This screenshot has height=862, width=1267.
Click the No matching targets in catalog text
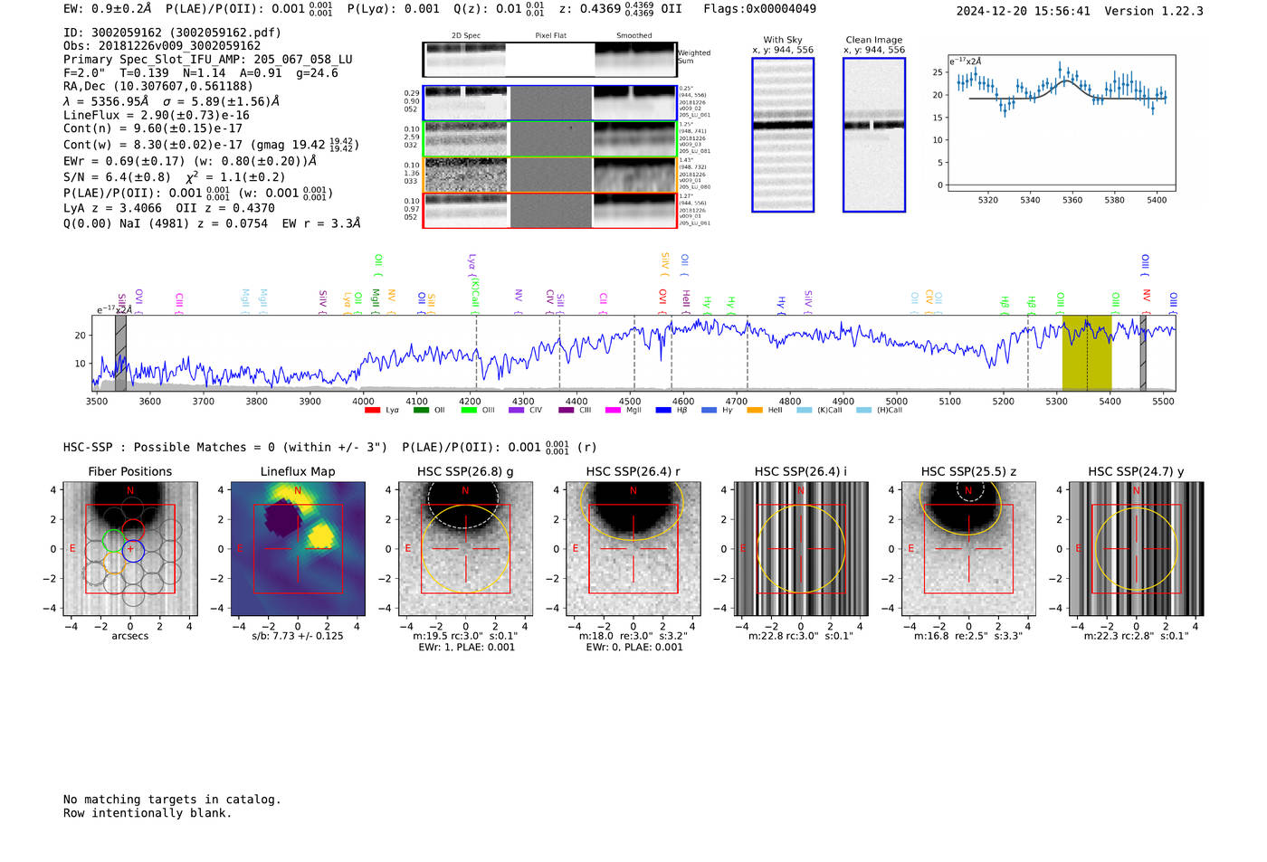coord(172,800)
